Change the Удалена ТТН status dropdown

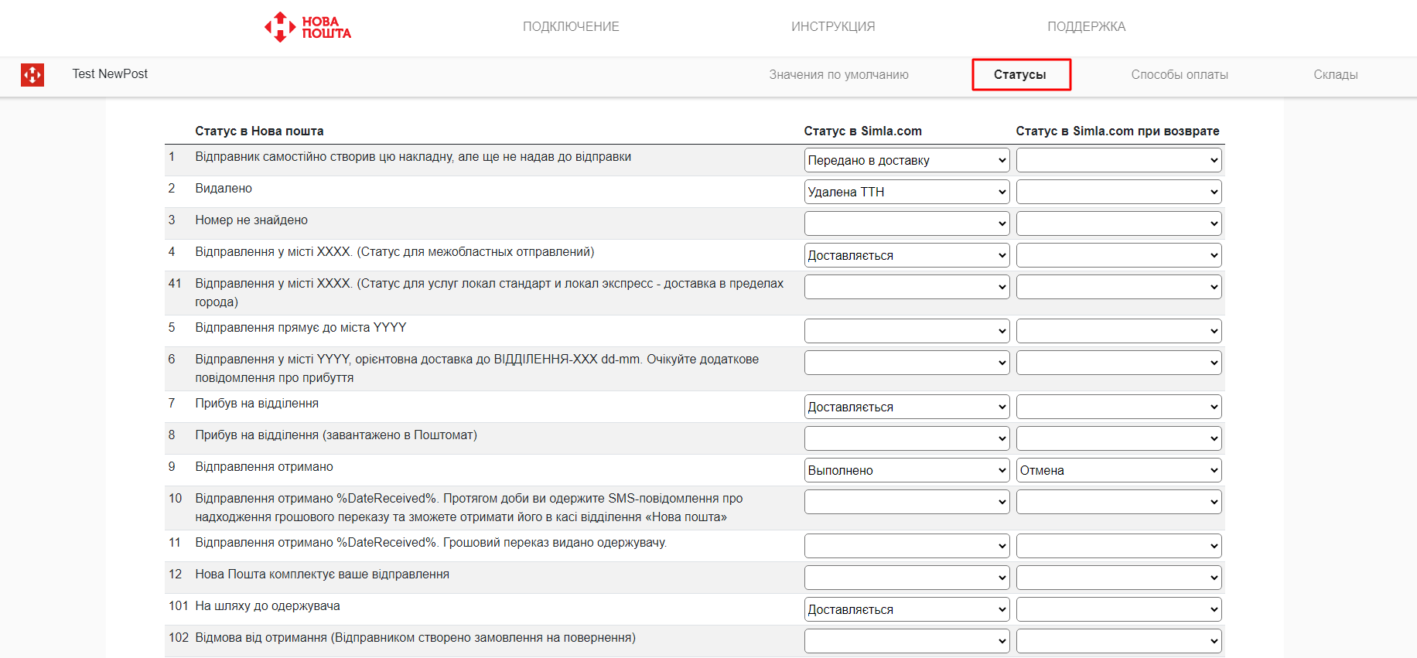coord(907,193)
